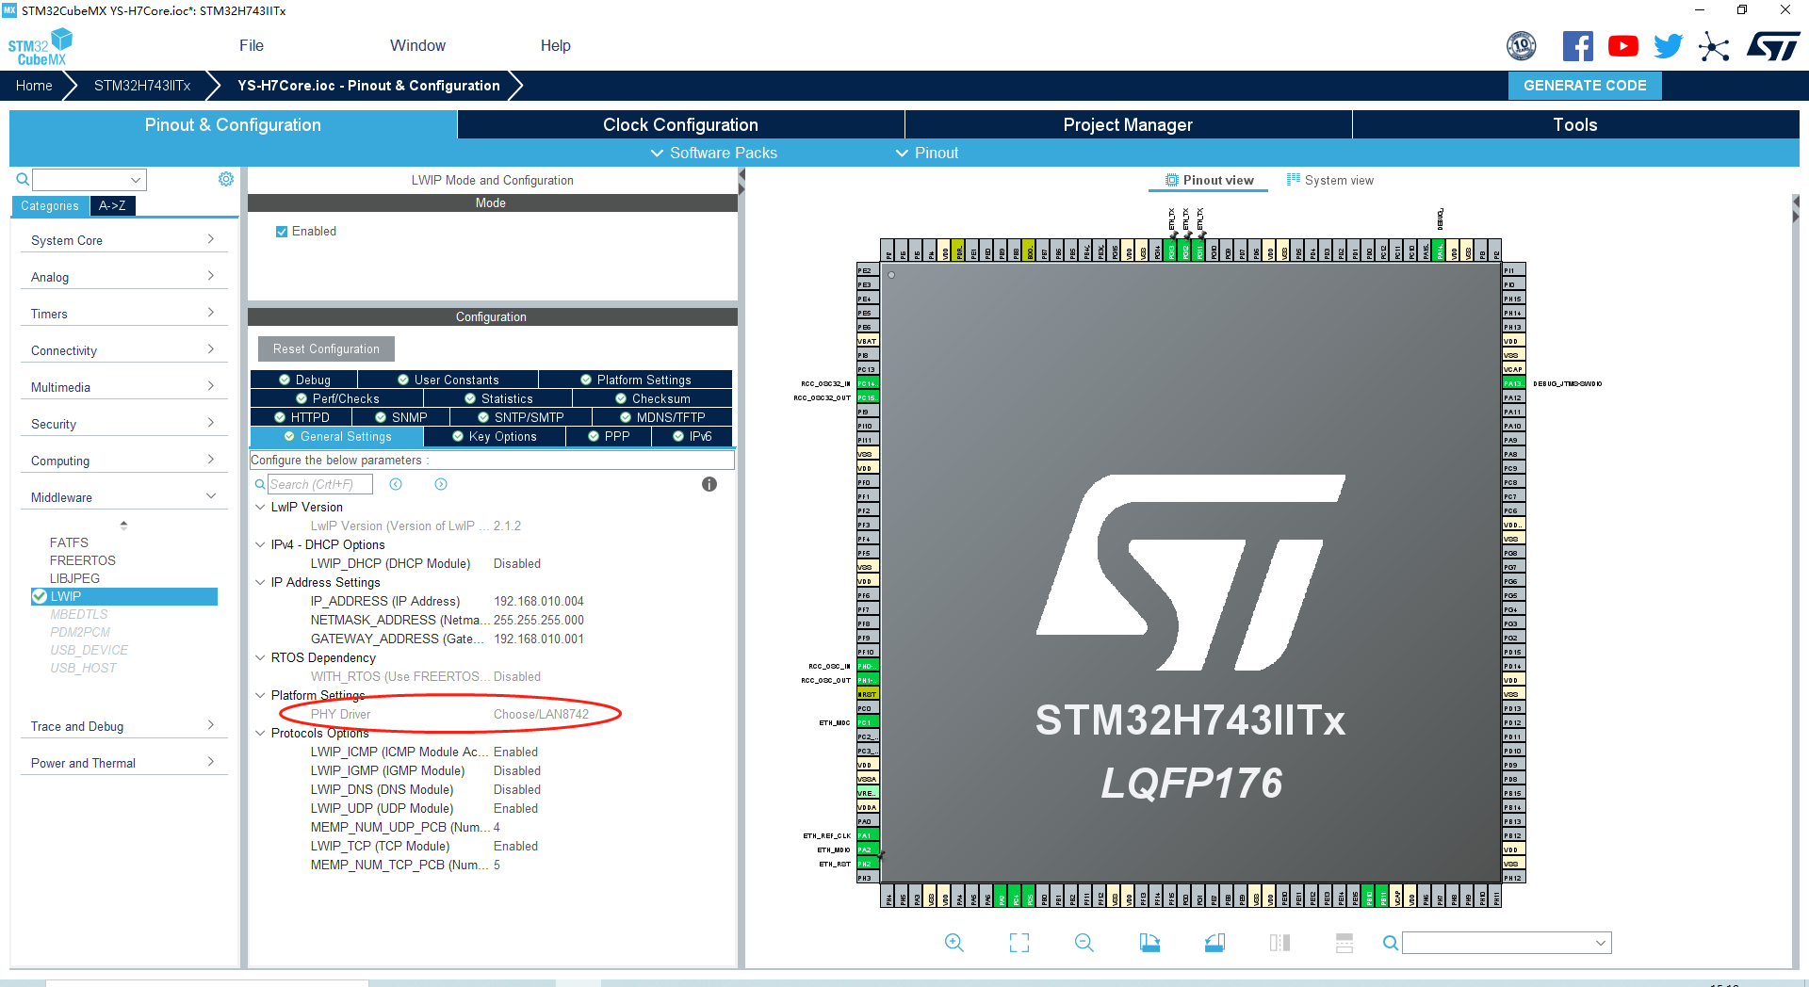Switch to the Clock Configuration tab

click(x=680, y=124)
